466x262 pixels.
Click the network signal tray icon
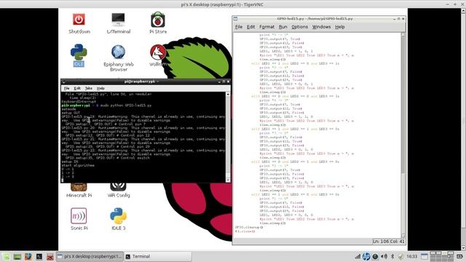358,256
